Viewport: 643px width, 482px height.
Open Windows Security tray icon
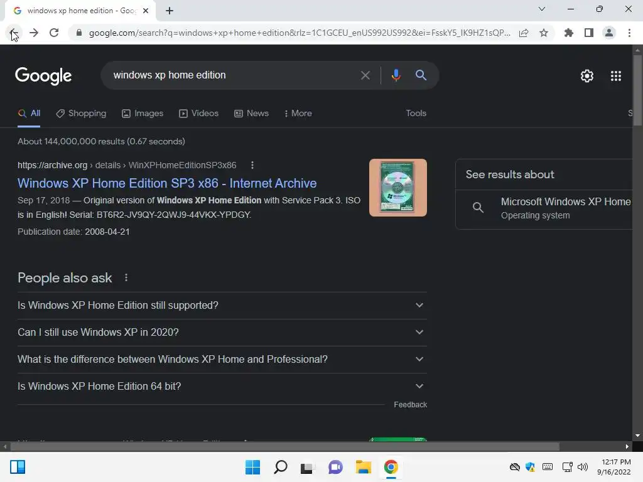(x=530, y=467)
